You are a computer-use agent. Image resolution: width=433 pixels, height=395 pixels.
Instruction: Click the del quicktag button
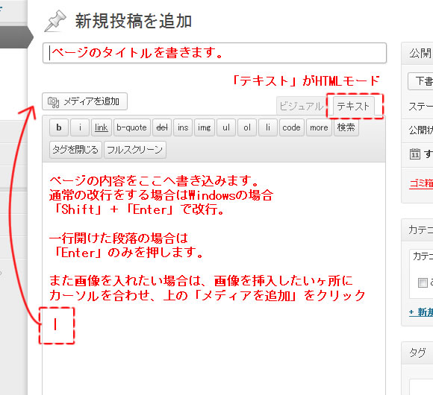click(162, 127)
